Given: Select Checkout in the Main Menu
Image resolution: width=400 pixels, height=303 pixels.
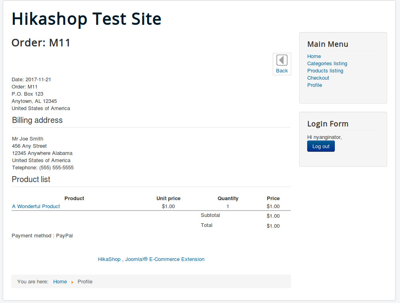Looking at the screenshot, I should 318,78.
